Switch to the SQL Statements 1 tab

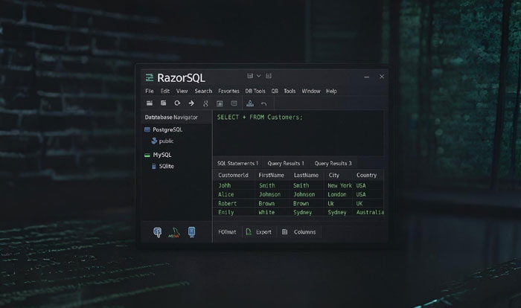coord(237,163)
